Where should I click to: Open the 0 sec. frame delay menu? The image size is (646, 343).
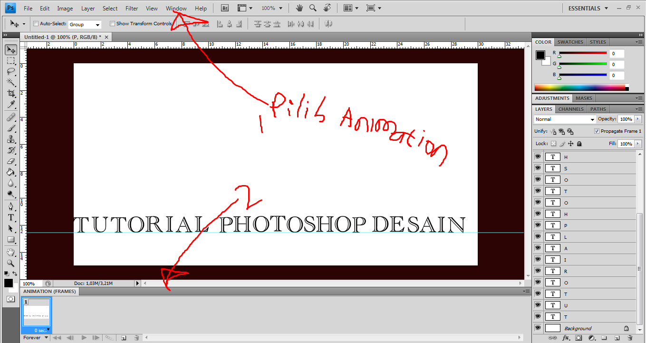click(x=42, y=330)
